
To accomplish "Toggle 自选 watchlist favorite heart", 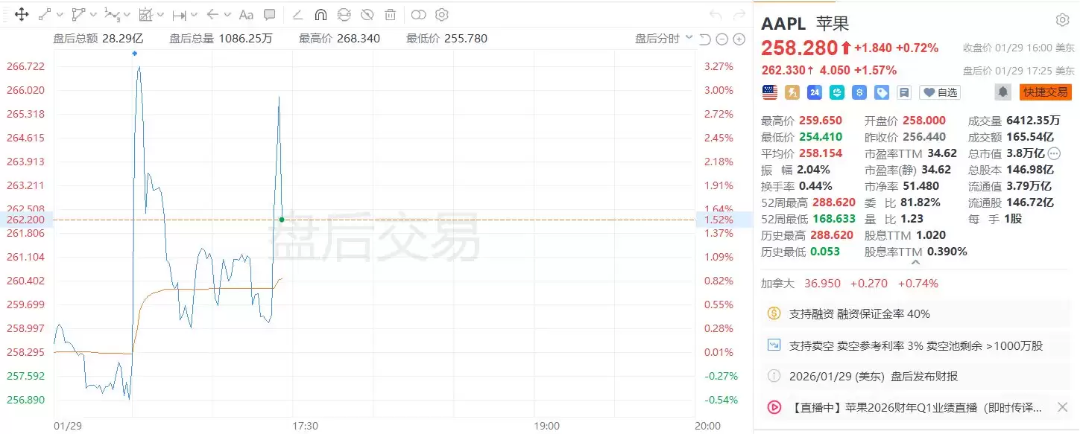I will click(x=939, y=92).
